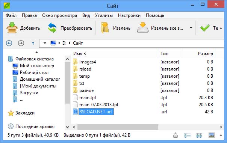The image size is (227, 143).
Task: Go up one level with the blue up arrow
Action: [33, 43]
